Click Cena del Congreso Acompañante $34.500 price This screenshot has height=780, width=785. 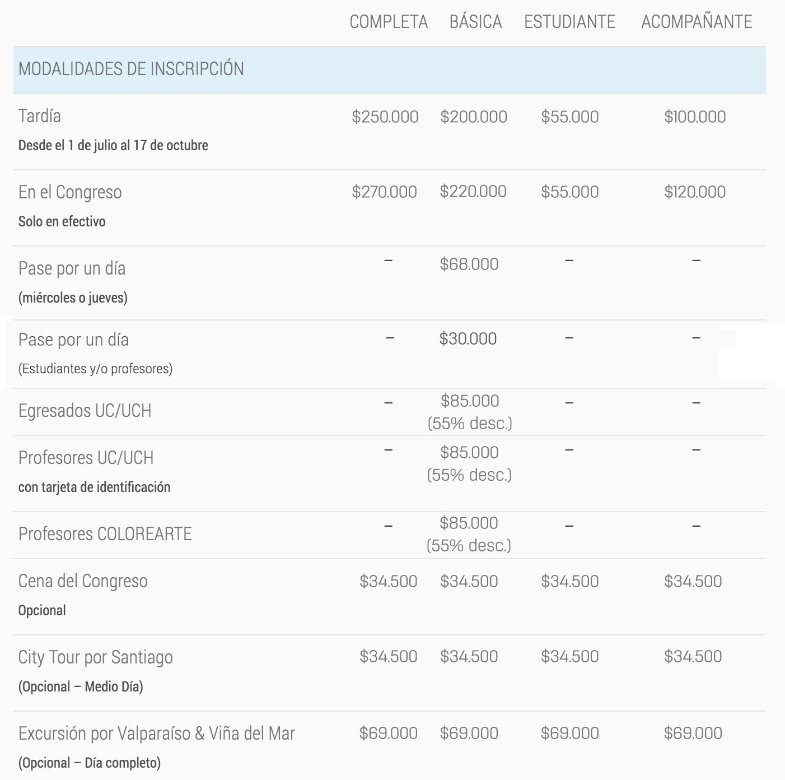[693, 581]
